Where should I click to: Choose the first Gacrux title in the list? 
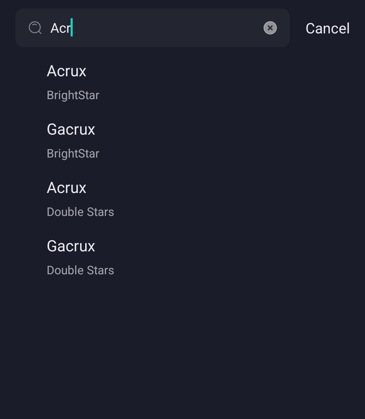[71, 130]
